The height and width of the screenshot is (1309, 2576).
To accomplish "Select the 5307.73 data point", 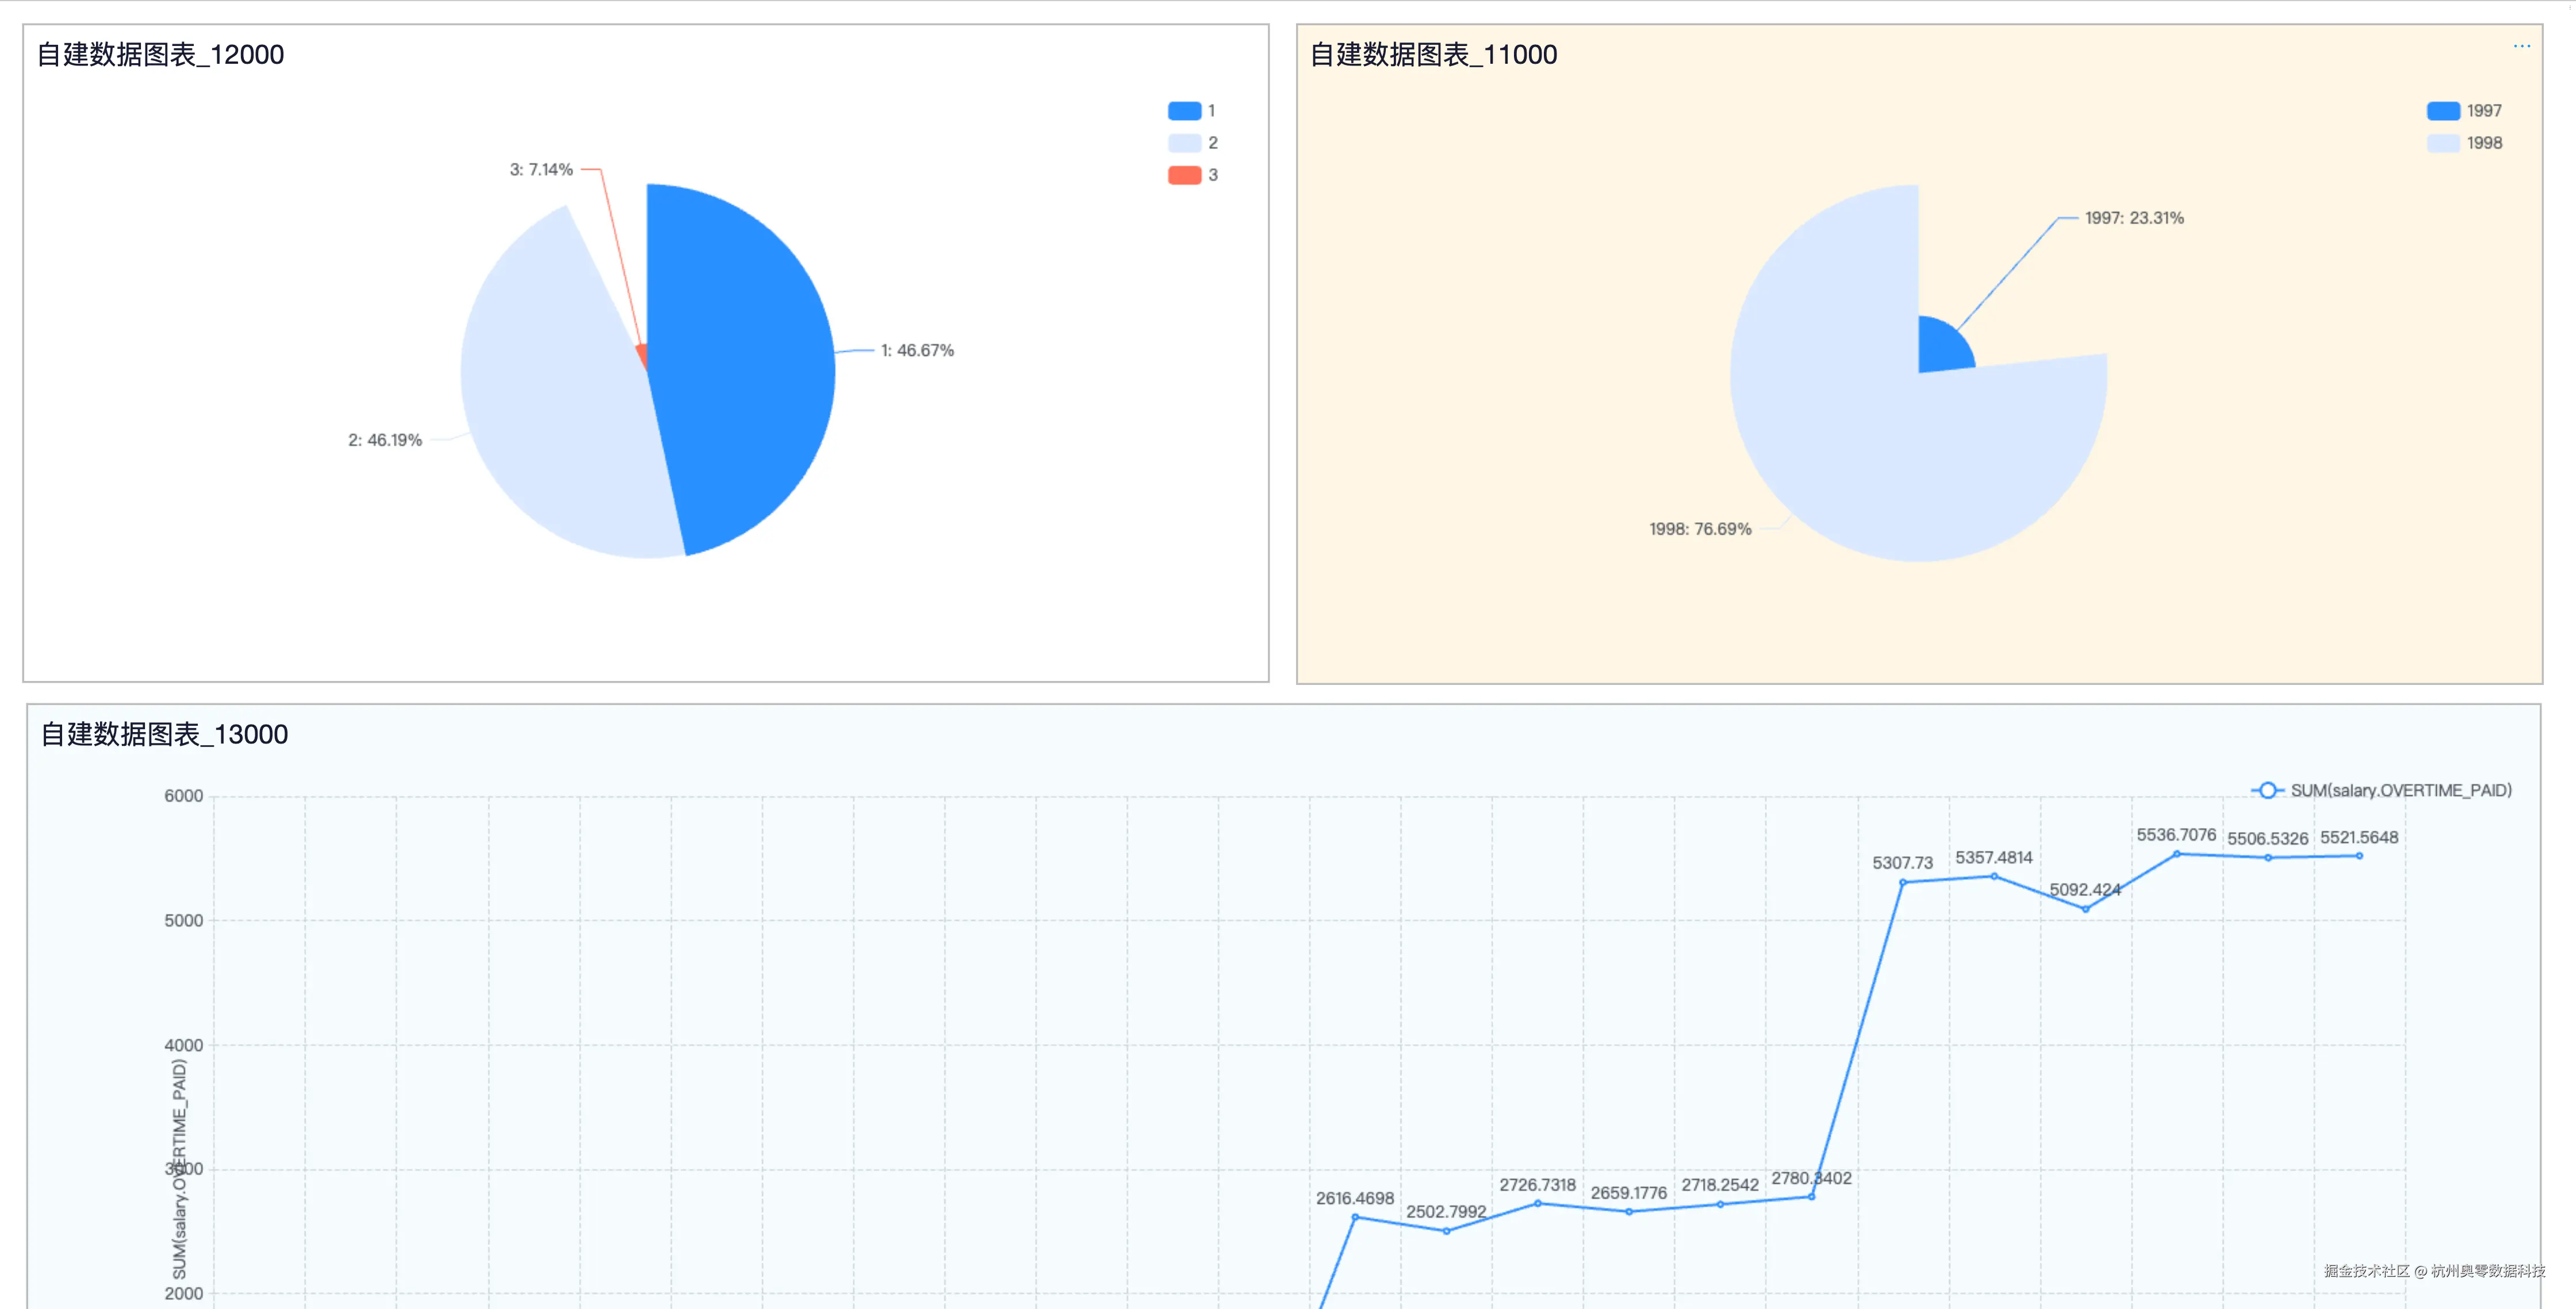I will pos(1903,882).
